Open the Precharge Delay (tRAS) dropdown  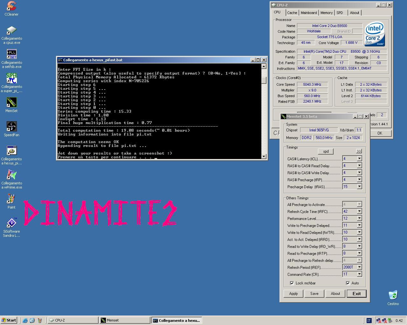[x=359, y=187]
